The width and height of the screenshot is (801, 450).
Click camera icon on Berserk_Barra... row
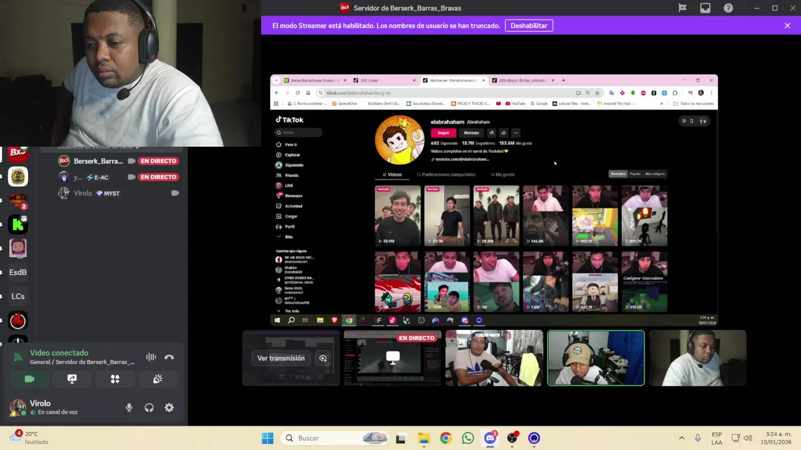pos(131,161)
